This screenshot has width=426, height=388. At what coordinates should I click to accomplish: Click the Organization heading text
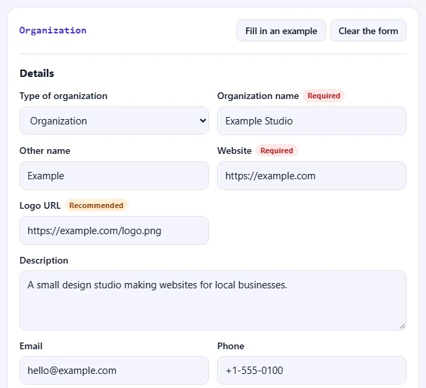(x=53, y=30)
